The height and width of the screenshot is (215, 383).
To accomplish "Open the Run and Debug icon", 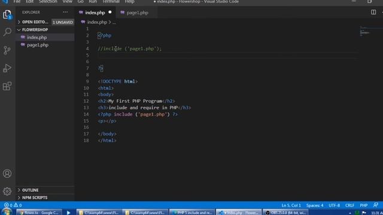I will [7, 68].
